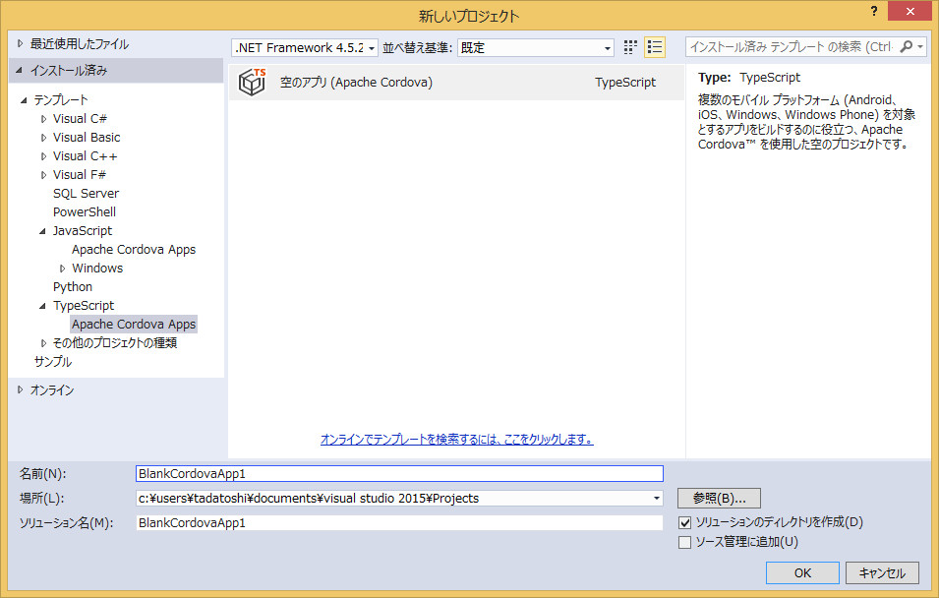Viewport: 939px width, 598px height.
Task: Uncheck ソリューションのディレクトリを作成 option
Action: [684, 521]
